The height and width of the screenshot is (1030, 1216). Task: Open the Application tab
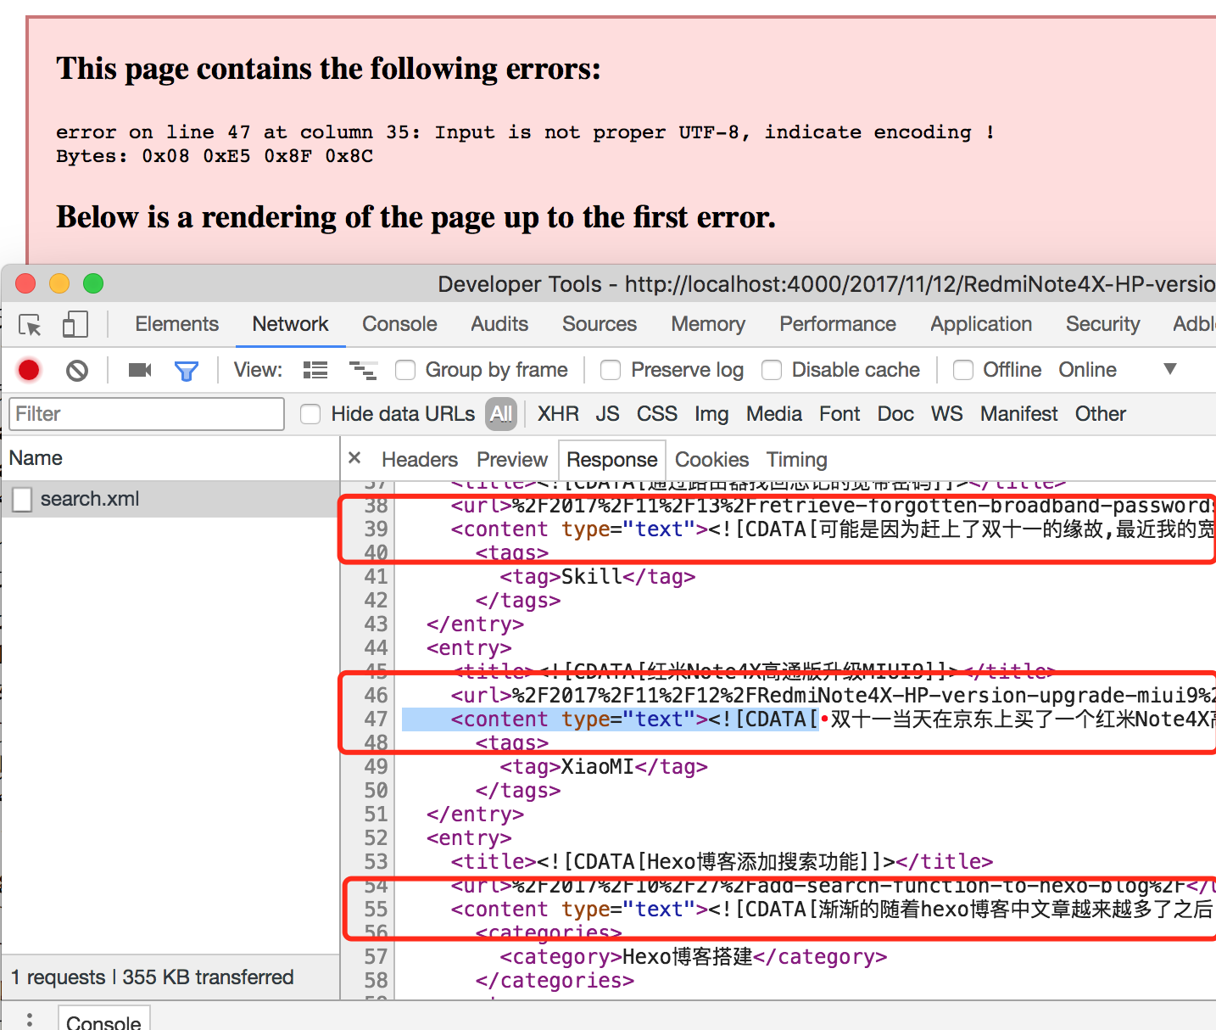pos(981,324)
